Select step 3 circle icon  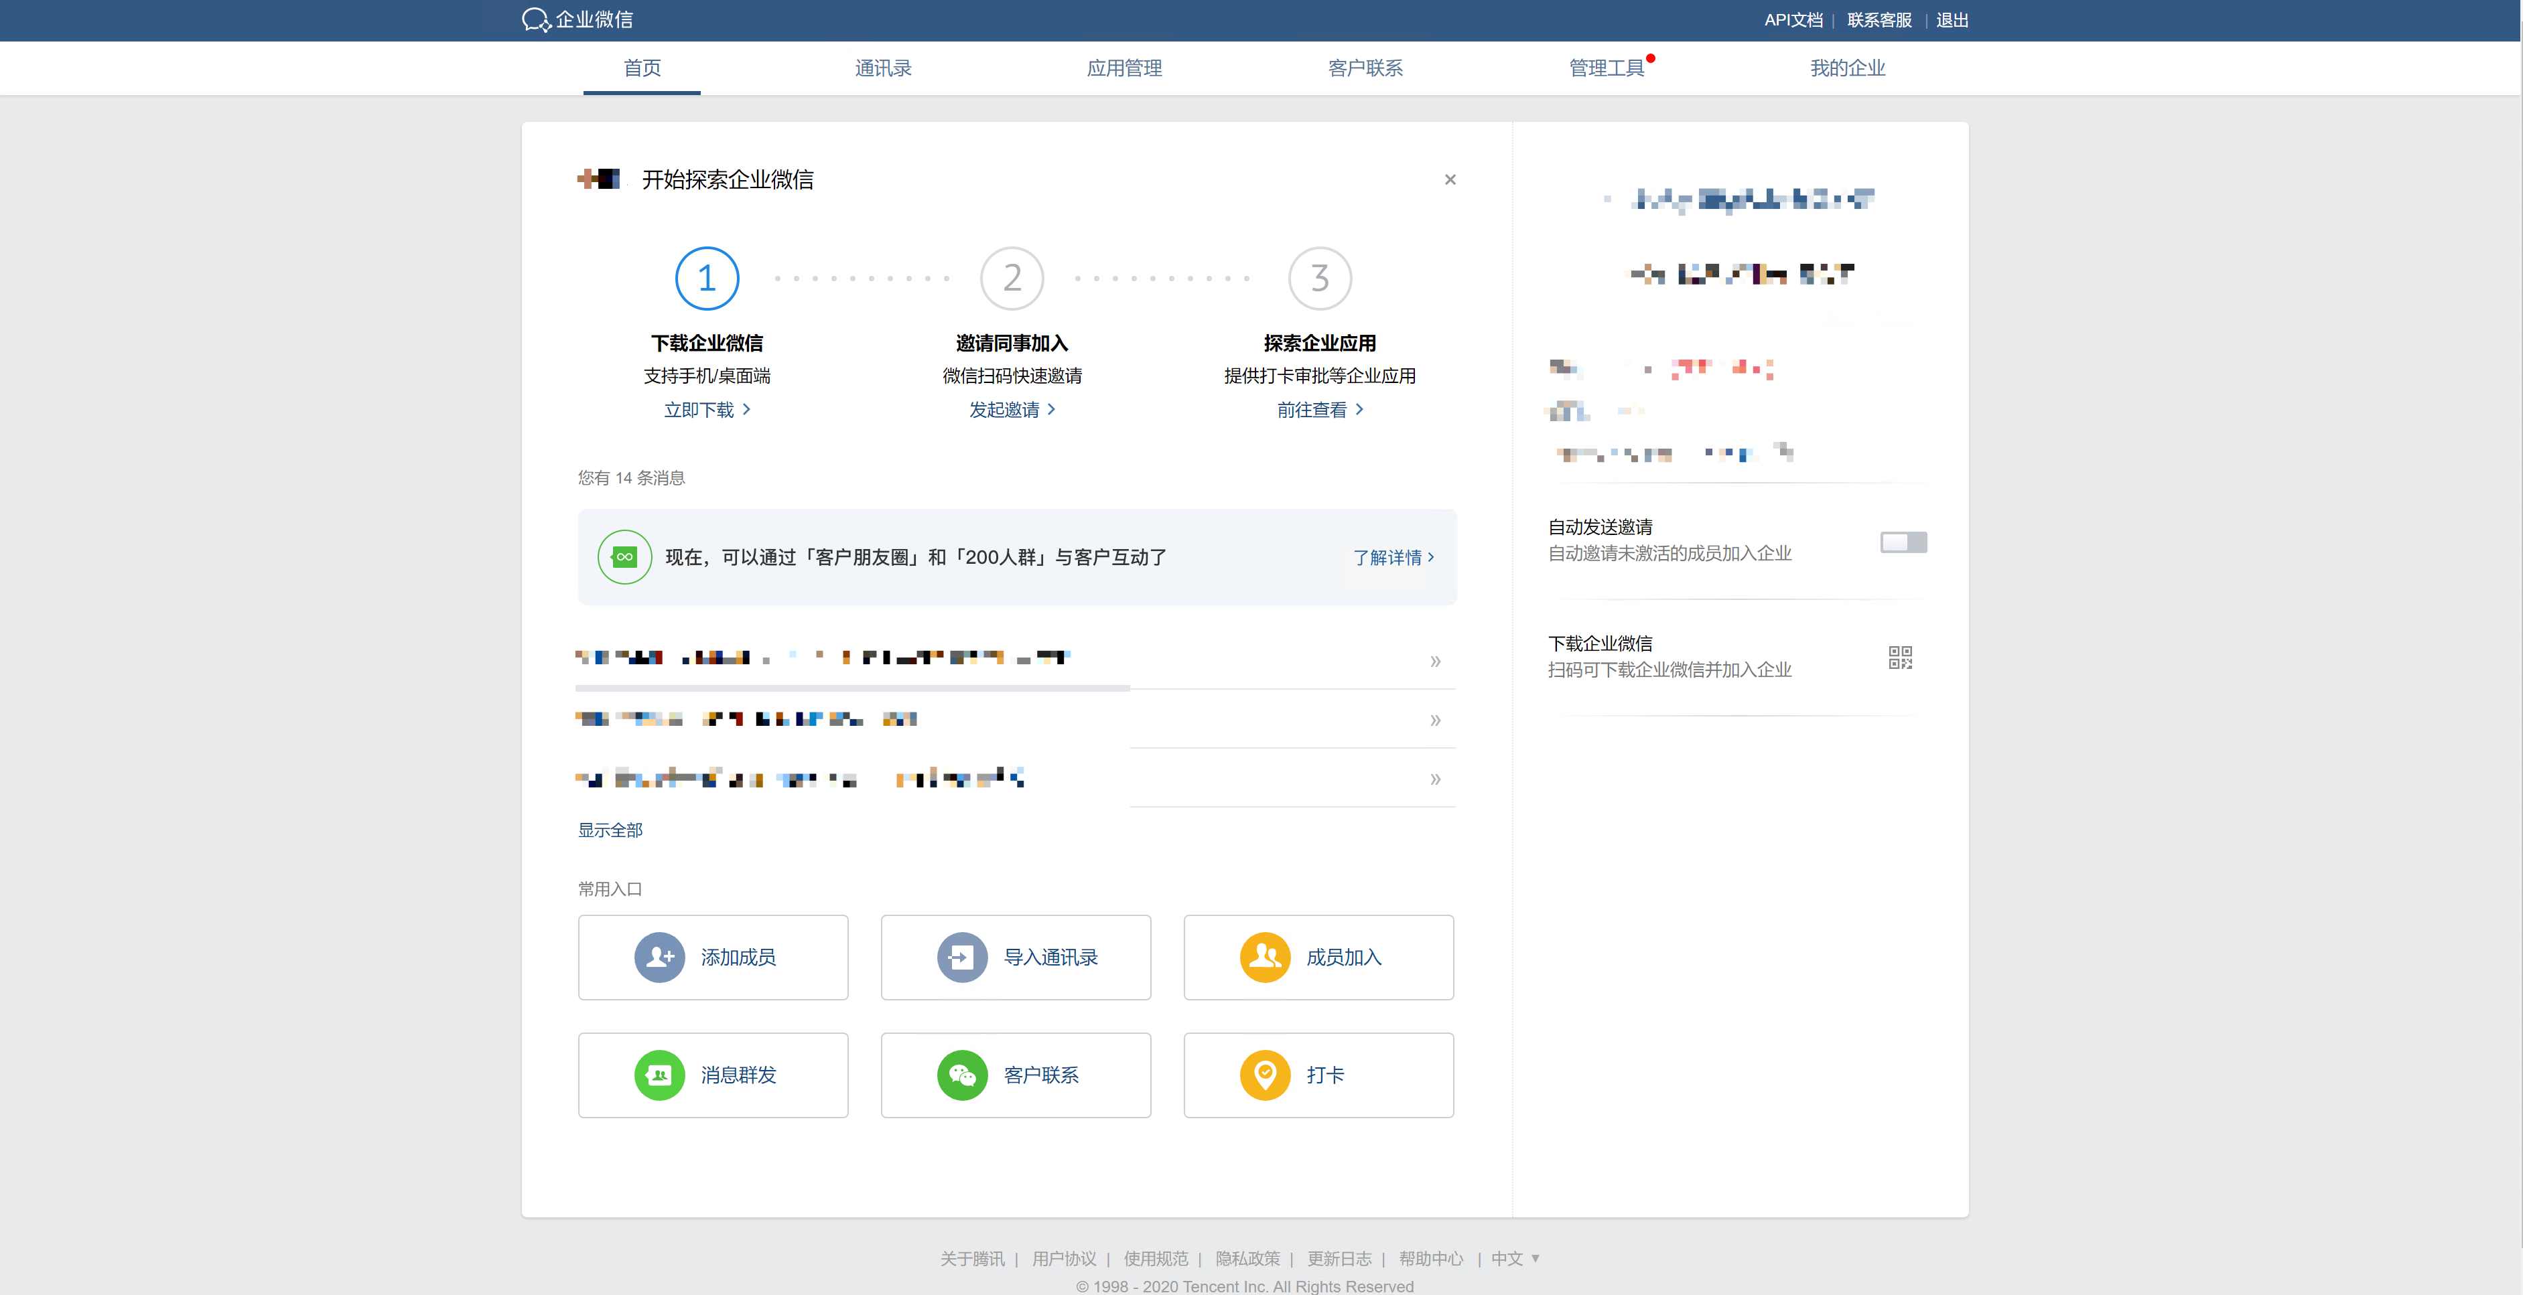pyautogui.click(x=1320, y=278)
